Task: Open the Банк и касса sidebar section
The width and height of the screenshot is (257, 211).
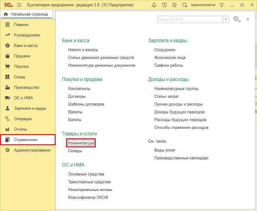Action: pos(25,46)
